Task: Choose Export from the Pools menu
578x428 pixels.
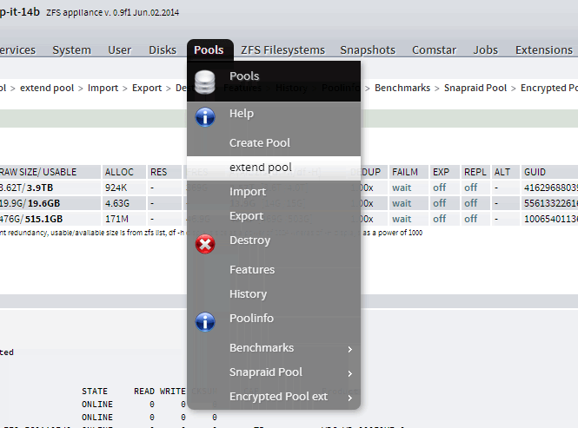Action: [x=274, y=216]
